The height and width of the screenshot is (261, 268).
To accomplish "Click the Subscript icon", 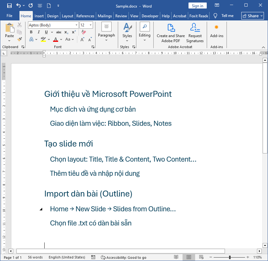I will [66, 32].
